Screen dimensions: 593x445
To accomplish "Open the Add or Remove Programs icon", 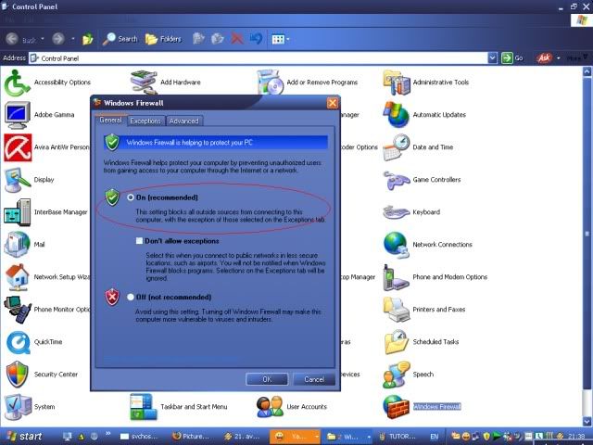I will (270, 82).
